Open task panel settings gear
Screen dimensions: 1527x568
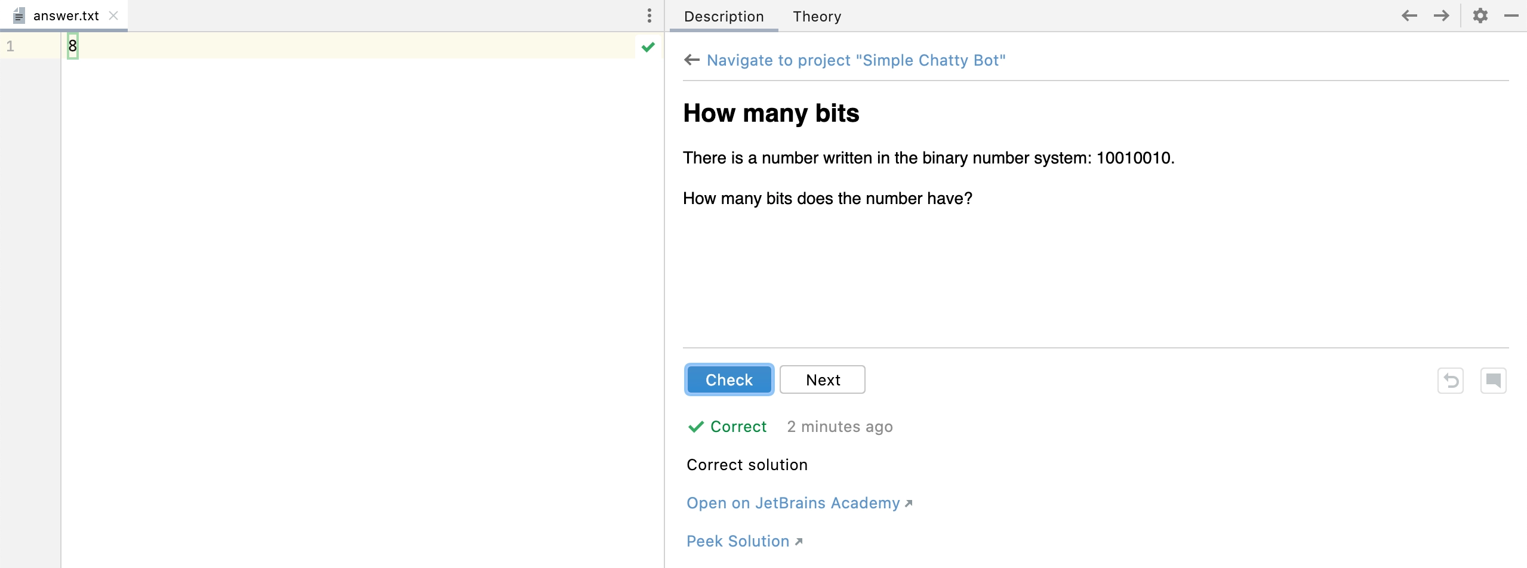1480,16
